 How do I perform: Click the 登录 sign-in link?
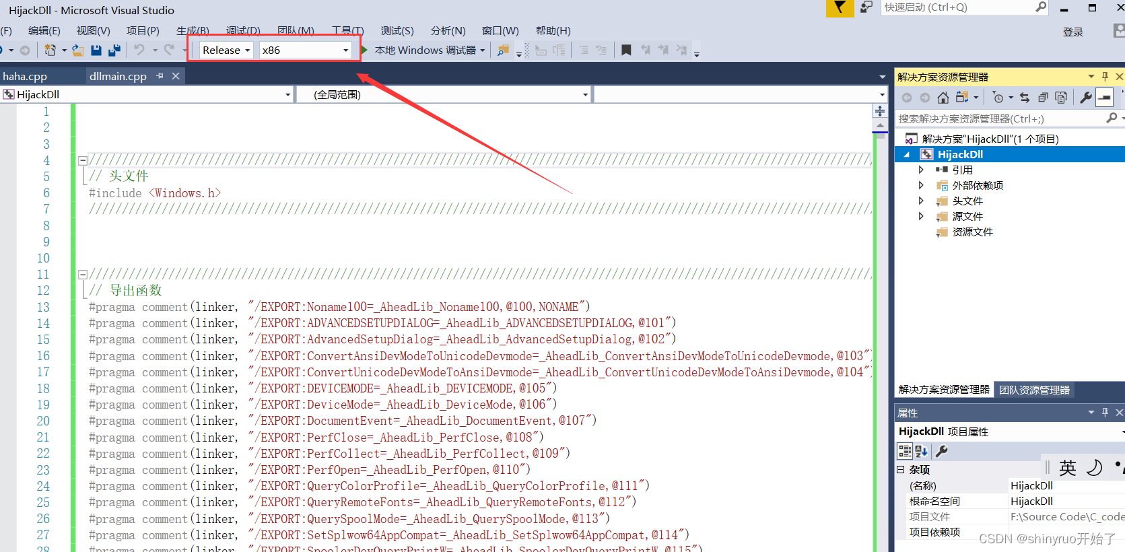click(x=1073, y=32)
